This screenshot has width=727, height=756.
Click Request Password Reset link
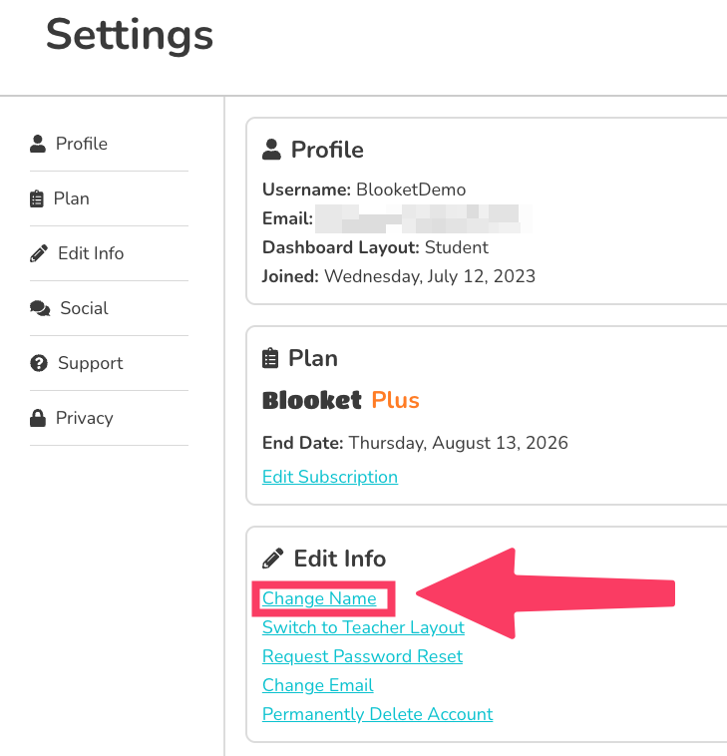point(362,656)
